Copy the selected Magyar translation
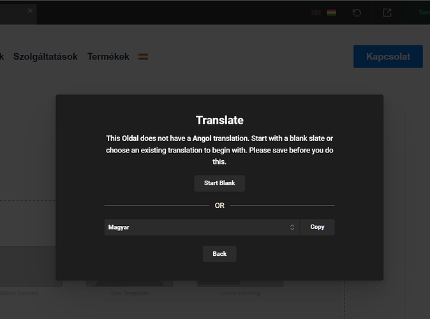Screen dimensions: 430x319 tap(317, 227)
